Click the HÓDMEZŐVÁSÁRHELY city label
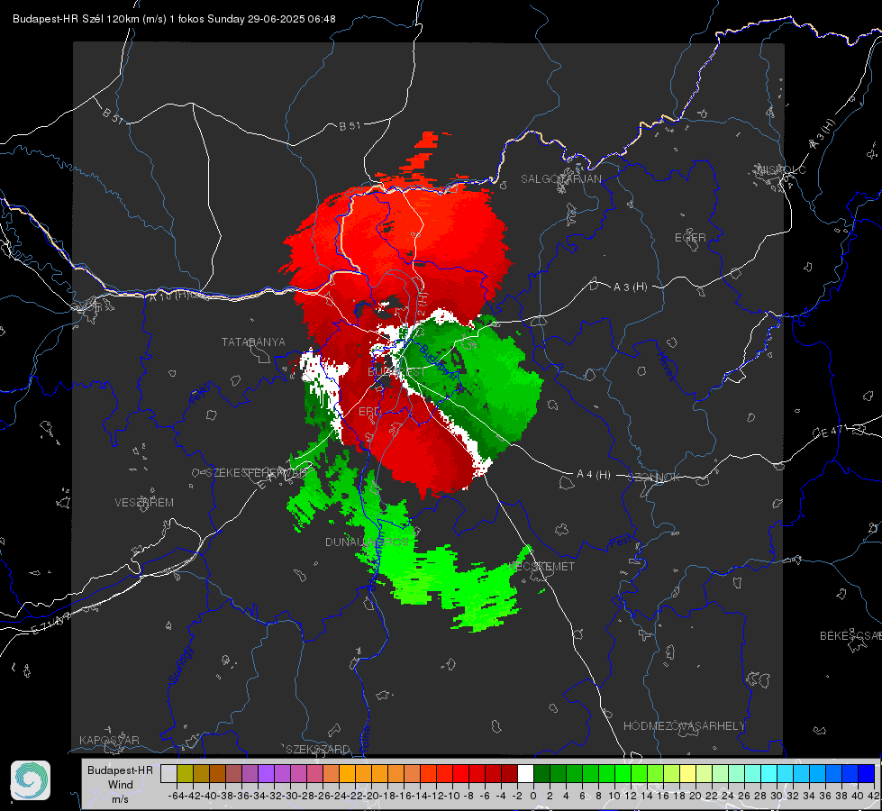The image size is (882, 811). [684, 726]
